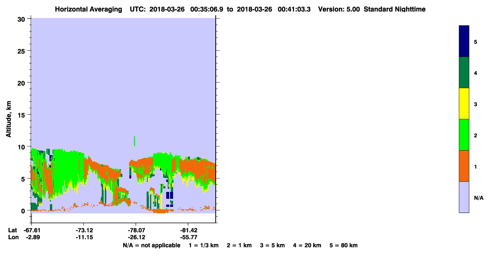
Task: Click the latitude value -73.12
Action: (85, 230)
